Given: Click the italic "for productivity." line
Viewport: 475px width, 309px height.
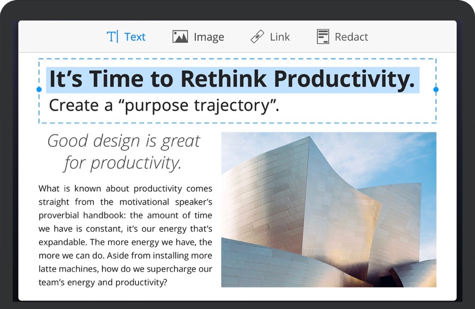Looking at the screenshot, I should 123,163.
